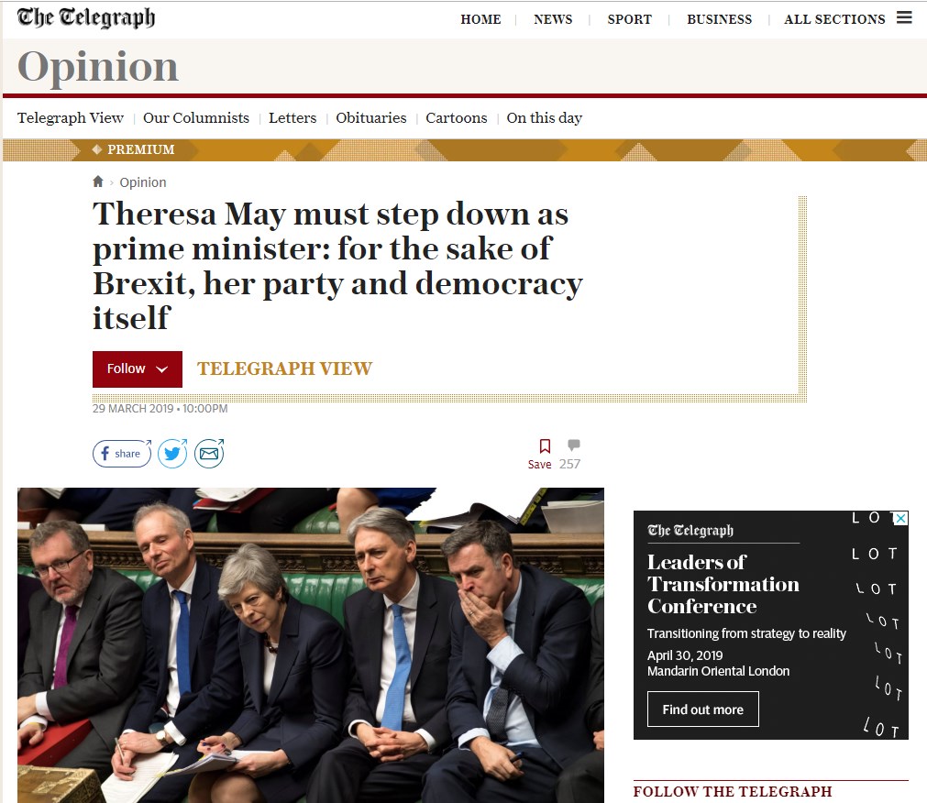The height and width of the screenshot is (803, 927).
Task: Click the Telegraph View author link
Action: pyautogui.click(x=284, y=368)
